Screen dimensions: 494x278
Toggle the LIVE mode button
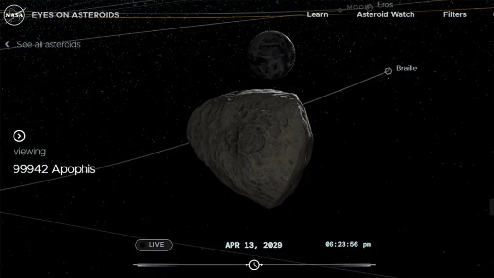pos(153,245)
